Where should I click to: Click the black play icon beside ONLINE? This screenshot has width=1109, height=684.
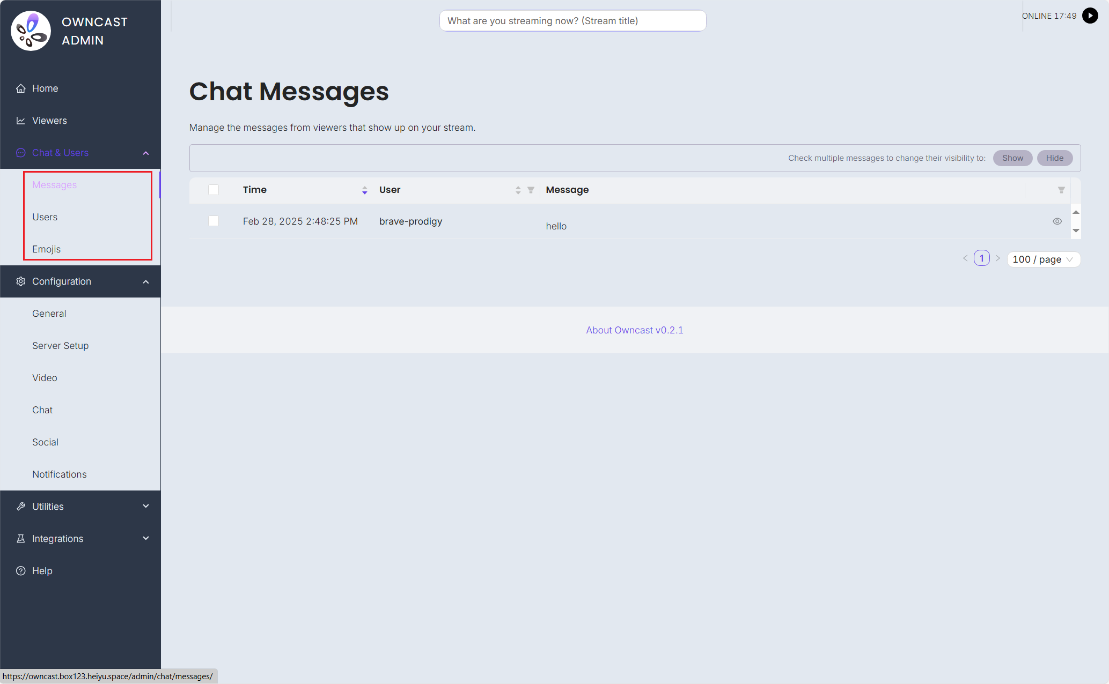1090,16
